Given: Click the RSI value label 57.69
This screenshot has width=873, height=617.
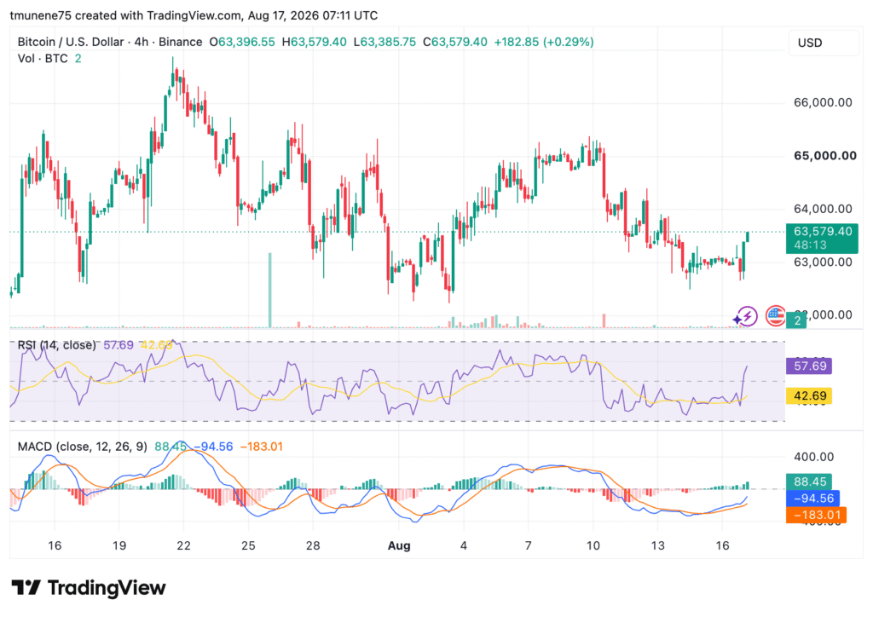Looking at the screenshot, I should 809,366.
